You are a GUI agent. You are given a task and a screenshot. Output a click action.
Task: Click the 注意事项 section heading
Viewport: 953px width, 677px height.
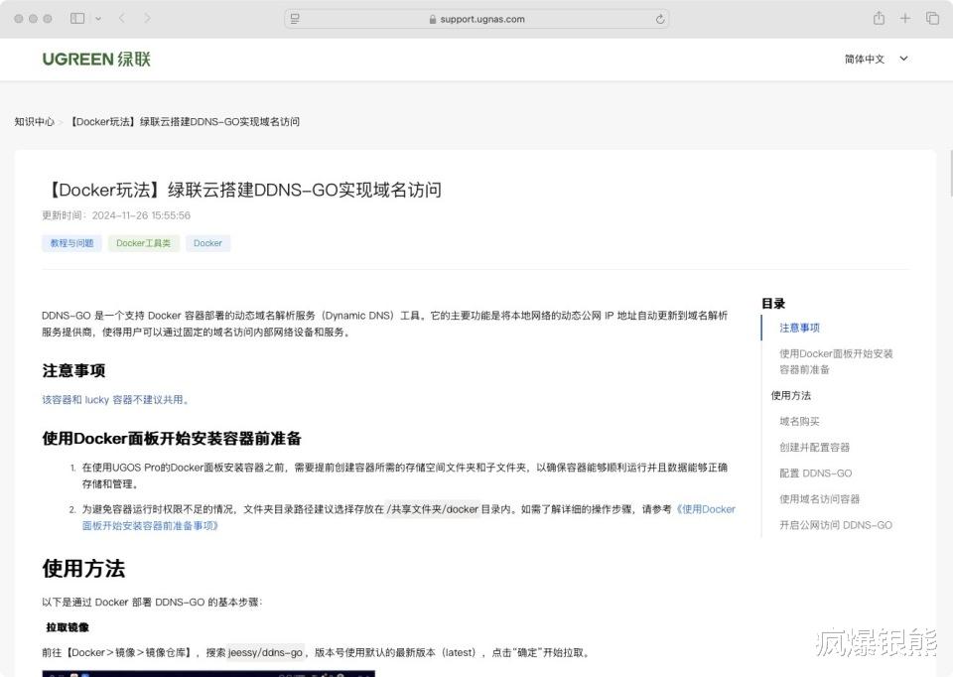coord(73,370)
